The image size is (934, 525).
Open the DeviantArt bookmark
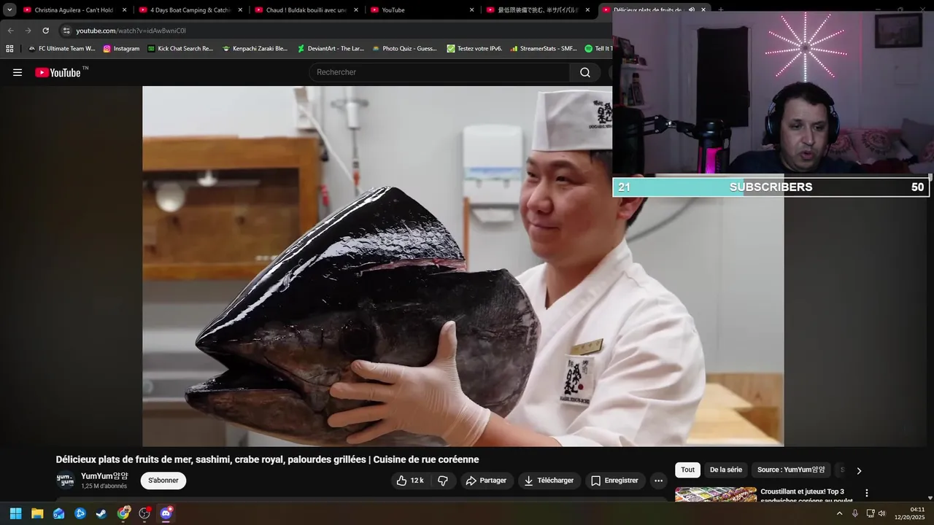coord(331,49)
